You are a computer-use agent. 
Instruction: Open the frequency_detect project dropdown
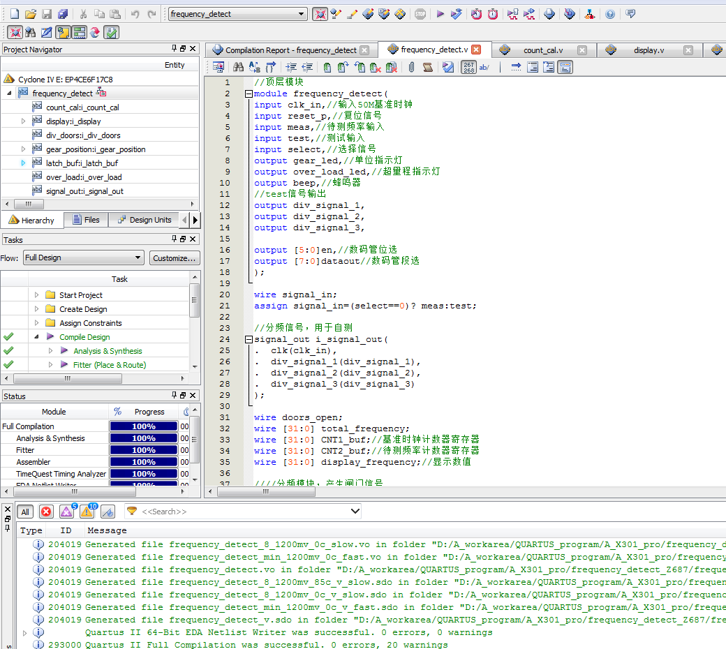pos(301,14)
